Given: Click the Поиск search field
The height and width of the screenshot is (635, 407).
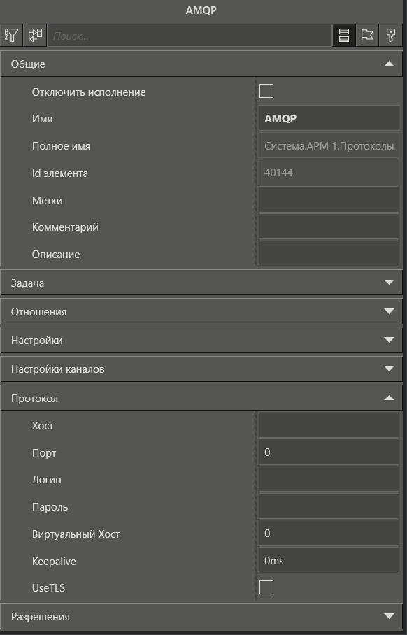Looking at the screenshot, I should pos(190,36).
